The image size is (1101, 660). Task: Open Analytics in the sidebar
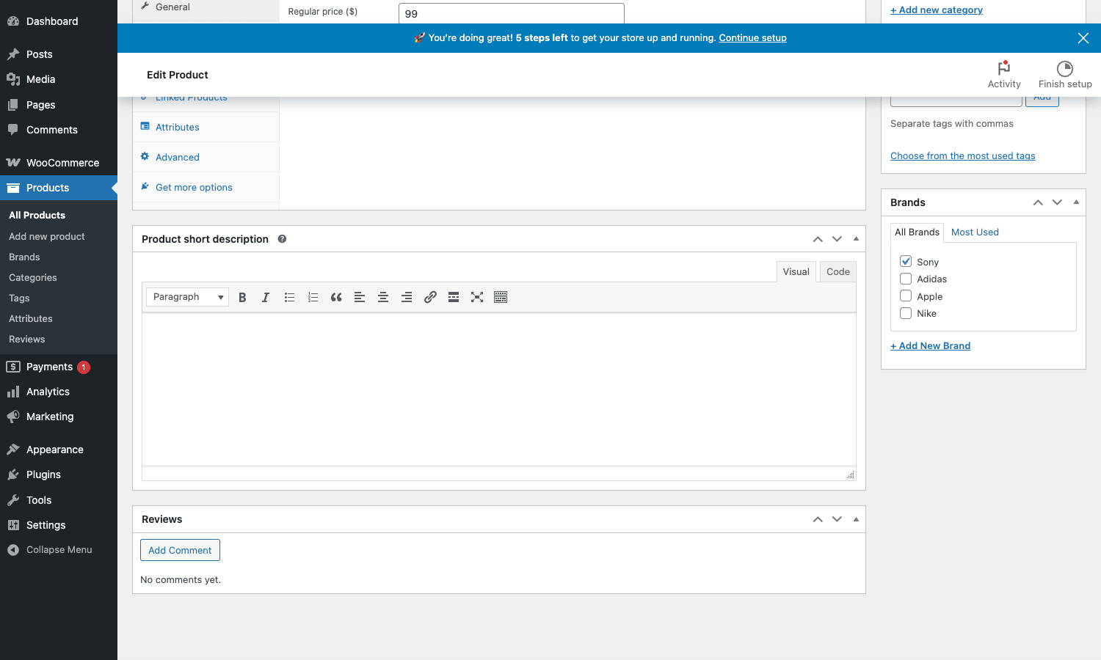(59, 392)
